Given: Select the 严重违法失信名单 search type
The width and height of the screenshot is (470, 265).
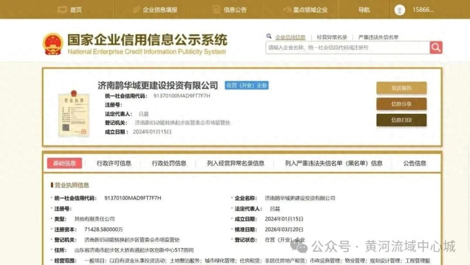Looking at the screenshot, I should point(378,37).
